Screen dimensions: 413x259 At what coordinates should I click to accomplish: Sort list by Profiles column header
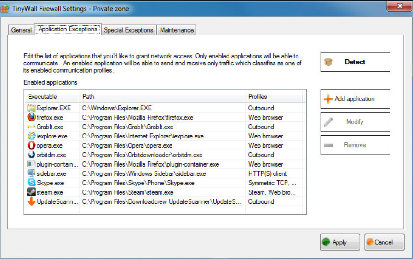(x=274, y=97)
